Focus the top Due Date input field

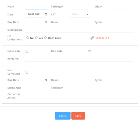(x=35, y=22)
